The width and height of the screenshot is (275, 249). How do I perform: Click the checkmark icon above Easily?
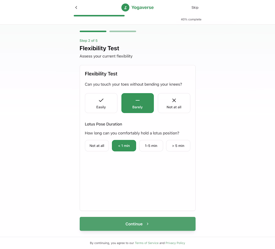(101, 100)
